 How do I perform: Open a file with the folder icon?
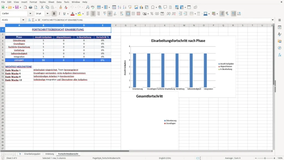10,7
